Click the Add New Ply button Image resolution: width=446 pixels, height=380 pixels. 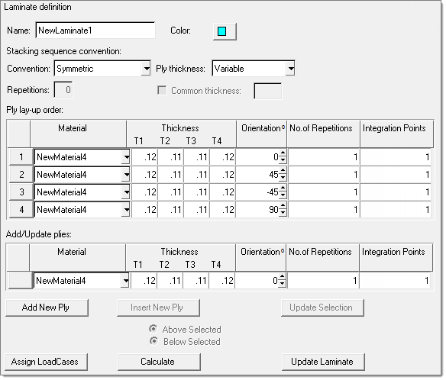(x=47, y=308)
